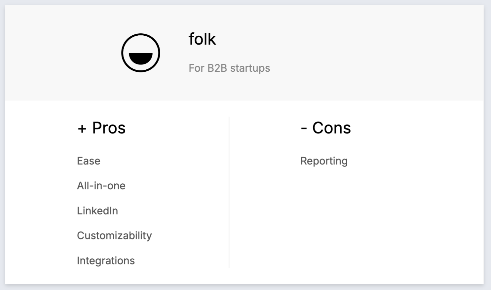Viewport: 491px width, 290px height.
Task: Choose the "Customizability" pro item
Action: click(114, 236)
